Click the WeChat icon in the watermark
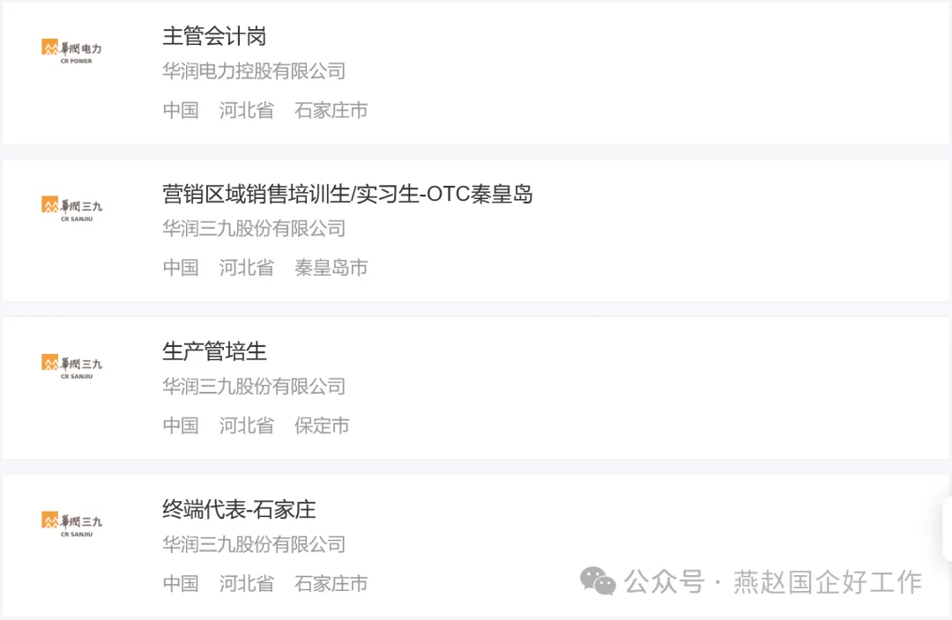 click(598, 581)
